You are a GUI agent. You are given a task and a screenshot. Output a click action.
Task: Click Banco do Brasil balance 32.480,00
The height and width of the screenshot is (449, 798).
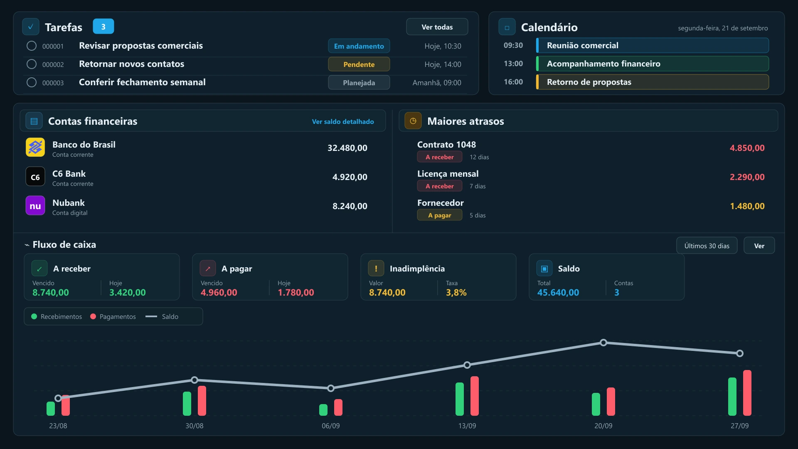(347, 148)
